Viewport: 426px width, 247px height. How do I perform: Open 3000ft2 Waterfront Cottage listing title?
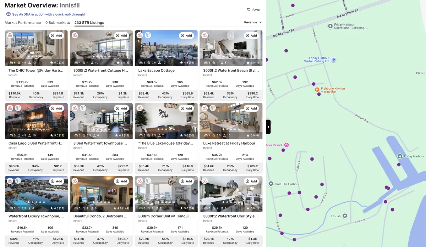101,71
